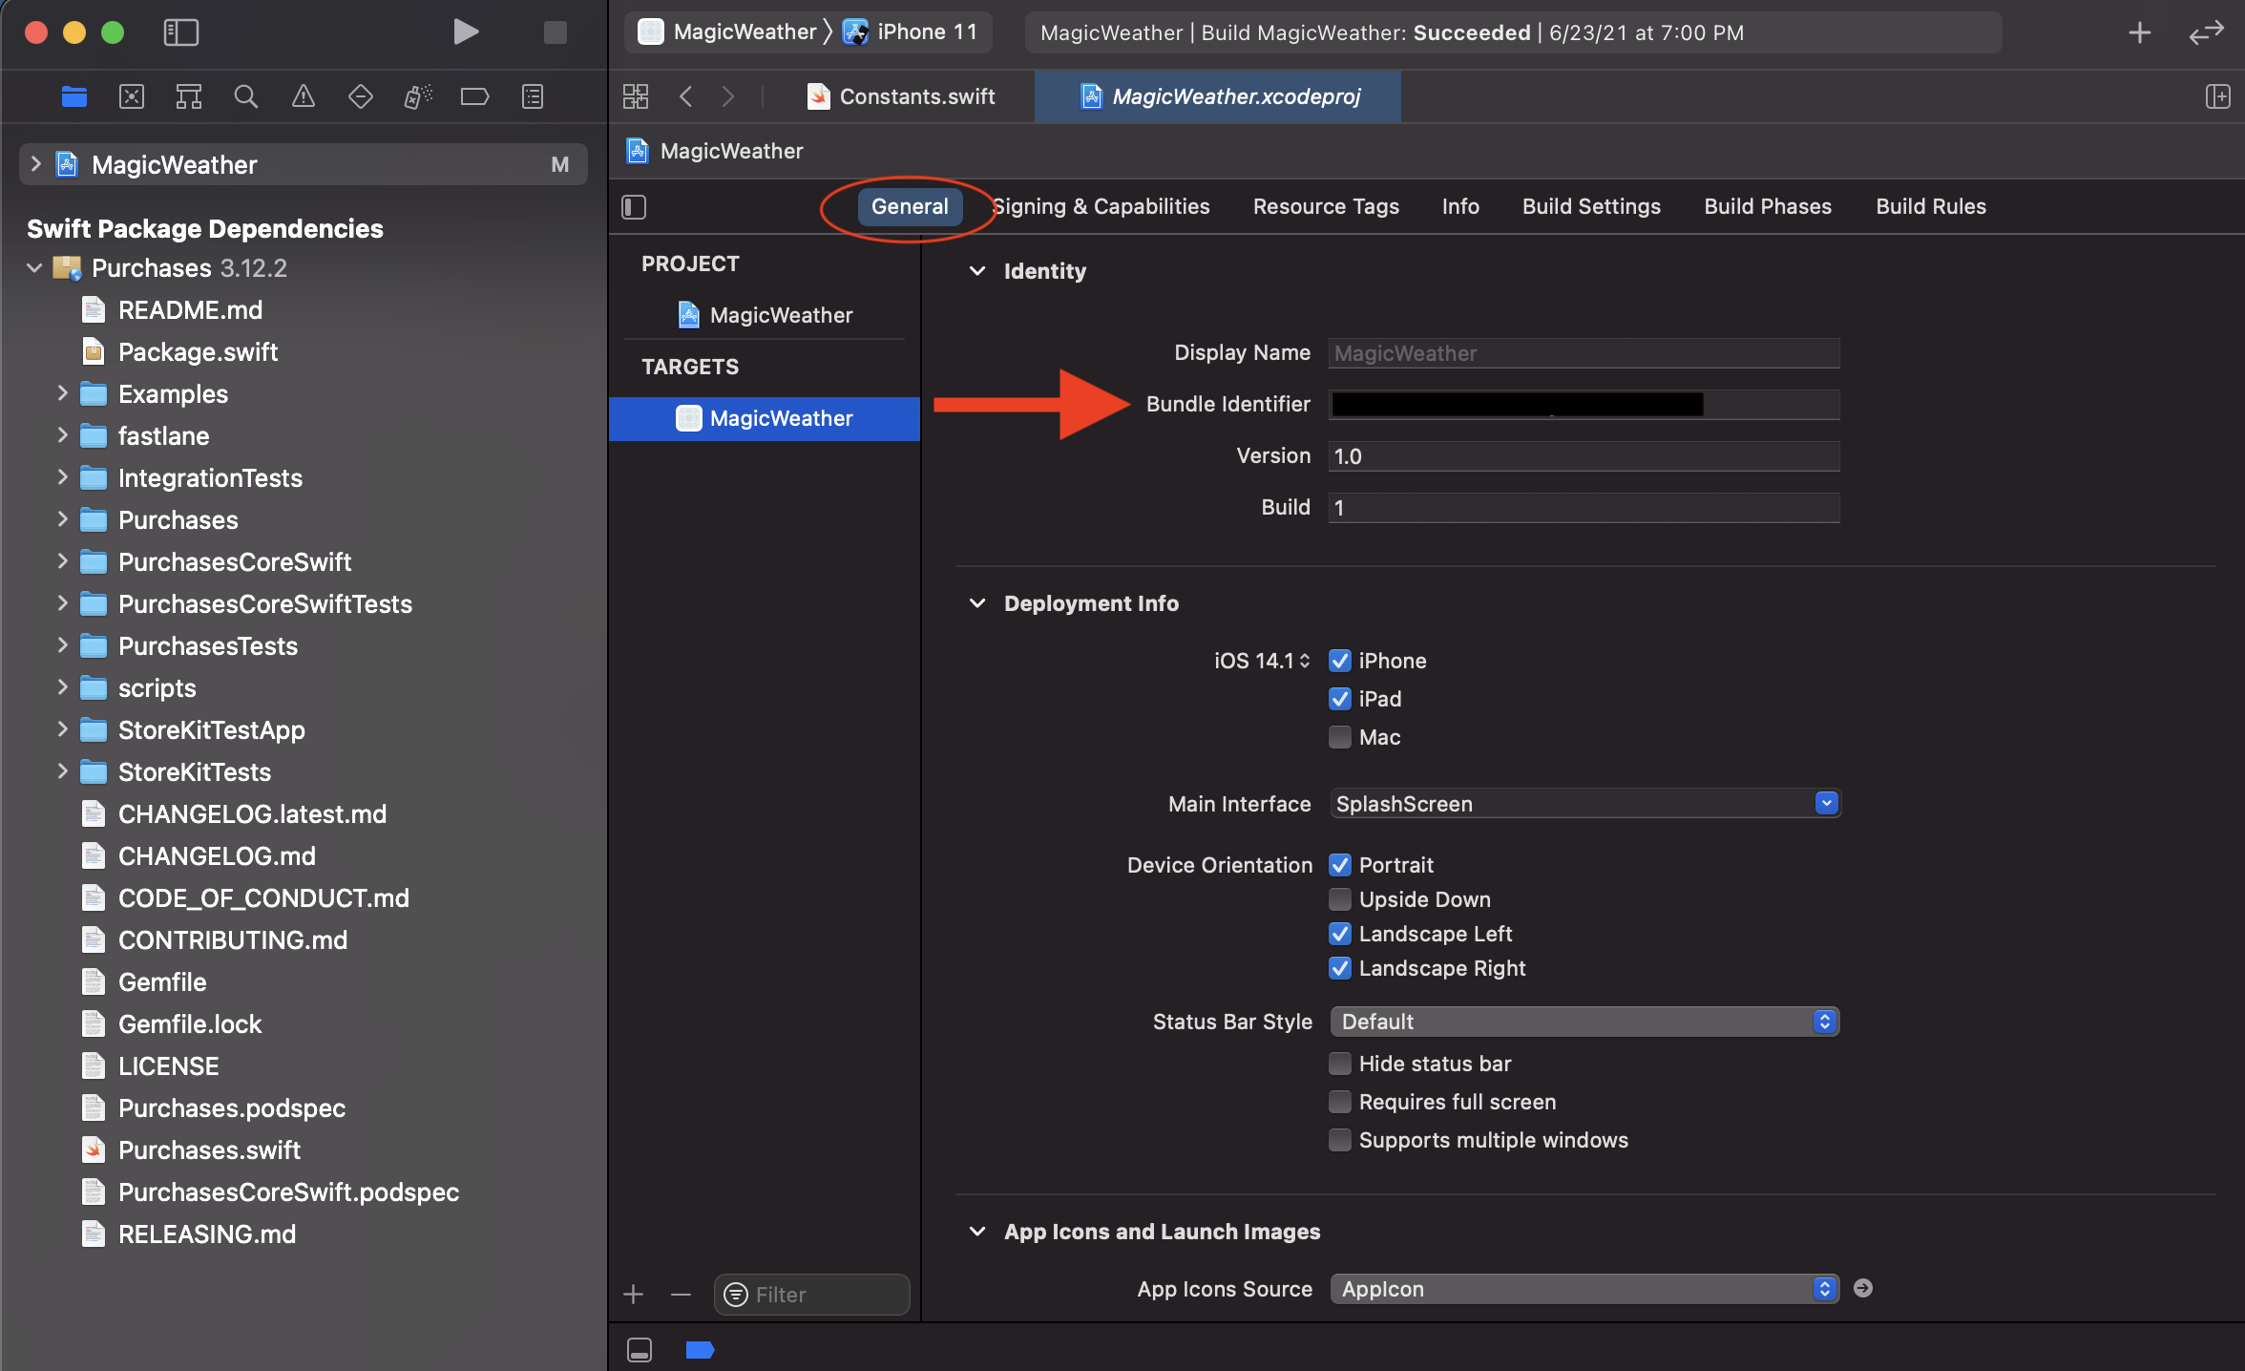Click the Version text field
This screenshot has width=2245, height=1371.
(x=1583, y=456)
